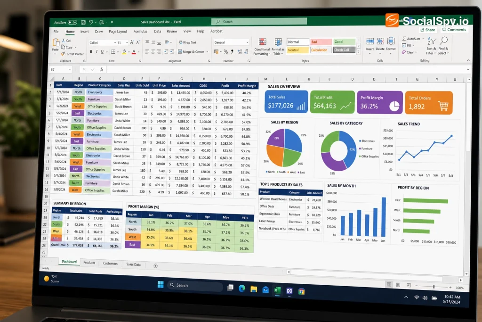Click the Delete cells button

click(380, 45)
